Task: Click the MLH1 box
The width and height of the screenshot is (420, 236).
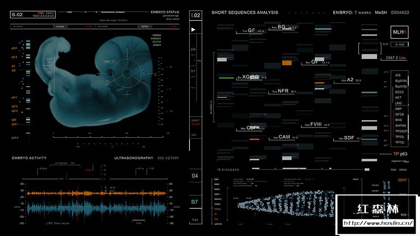Action: pos(399,32)
